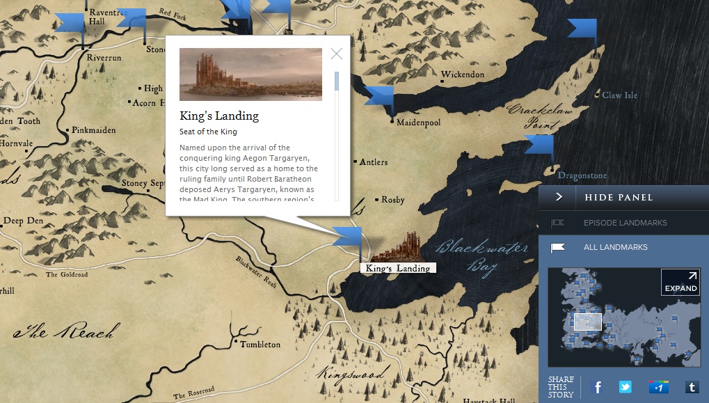Image resolution: width=709 pixels, height=403 pixels.
Task: Click the King's Landing flag marker
Action: point(349,237)
